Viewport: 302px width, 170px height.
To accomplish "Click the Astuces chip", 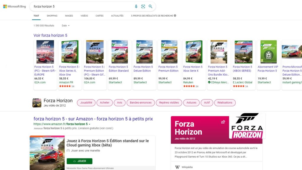I will (x=191, y=102).
